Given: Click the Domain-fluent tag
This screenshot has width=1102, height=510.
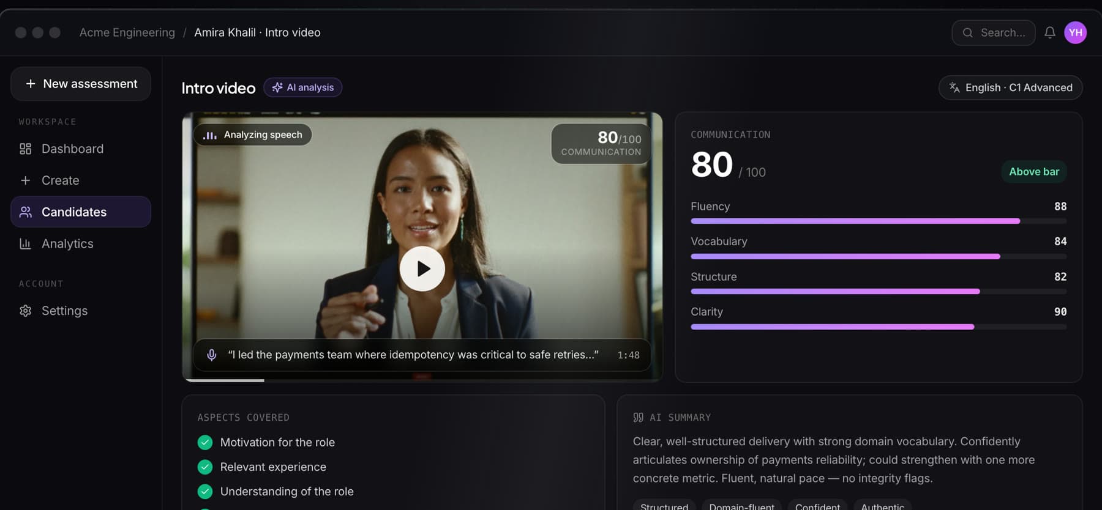Looking at the screenshot, I should 741,505.
